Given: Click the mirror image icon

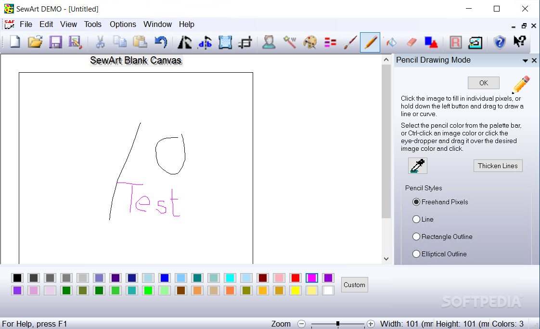Looking at the screenshot, I should (185, 42).
